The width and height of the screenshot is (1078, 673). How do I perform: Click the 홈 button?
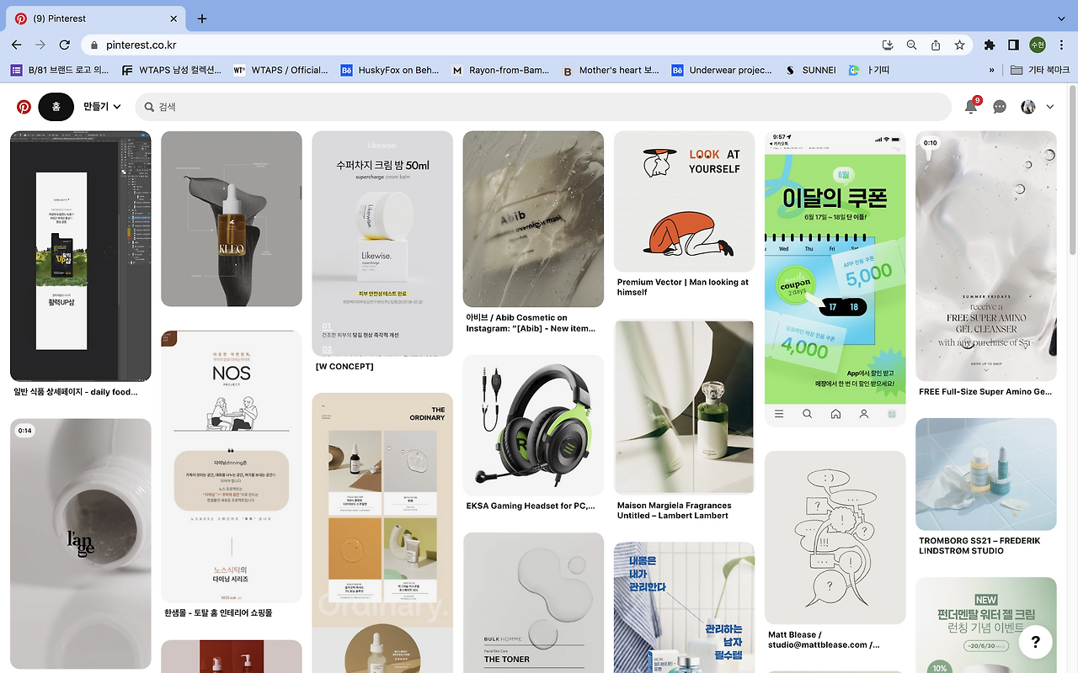pyautogui.click(x=56, y=107)
